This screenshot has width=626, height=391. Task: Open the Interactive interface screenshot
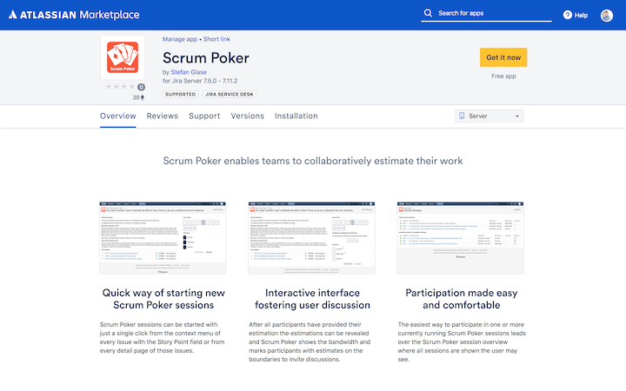coord(311,238)
